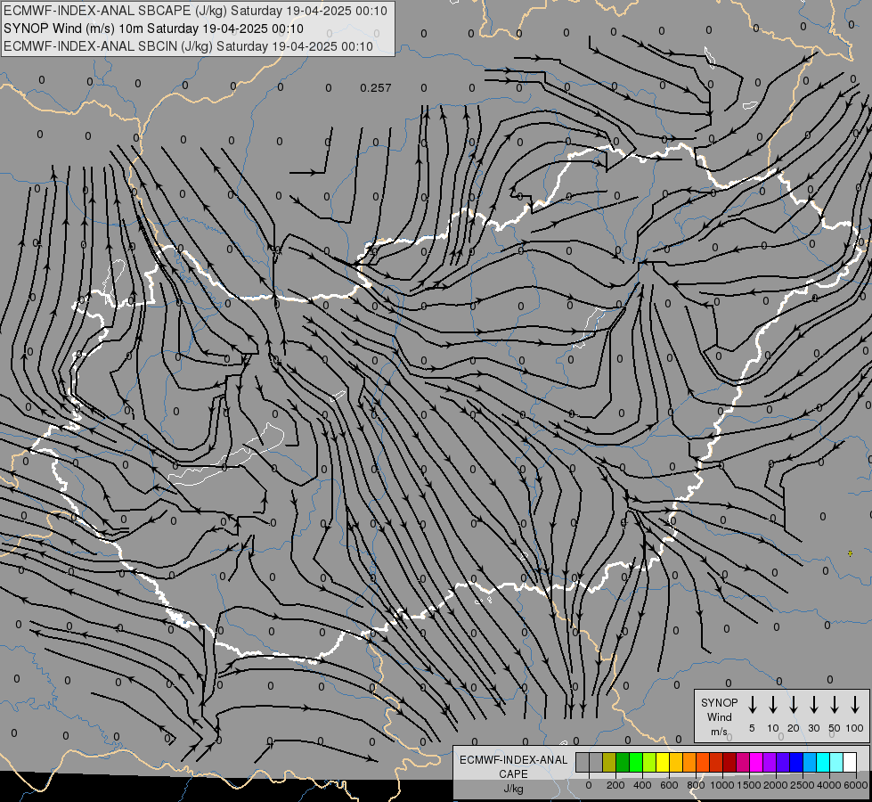Screen dimensions: 872x802
Task: Click the ECMWF-INDEX-ANAL CAPE legend label
Action: 513,766
